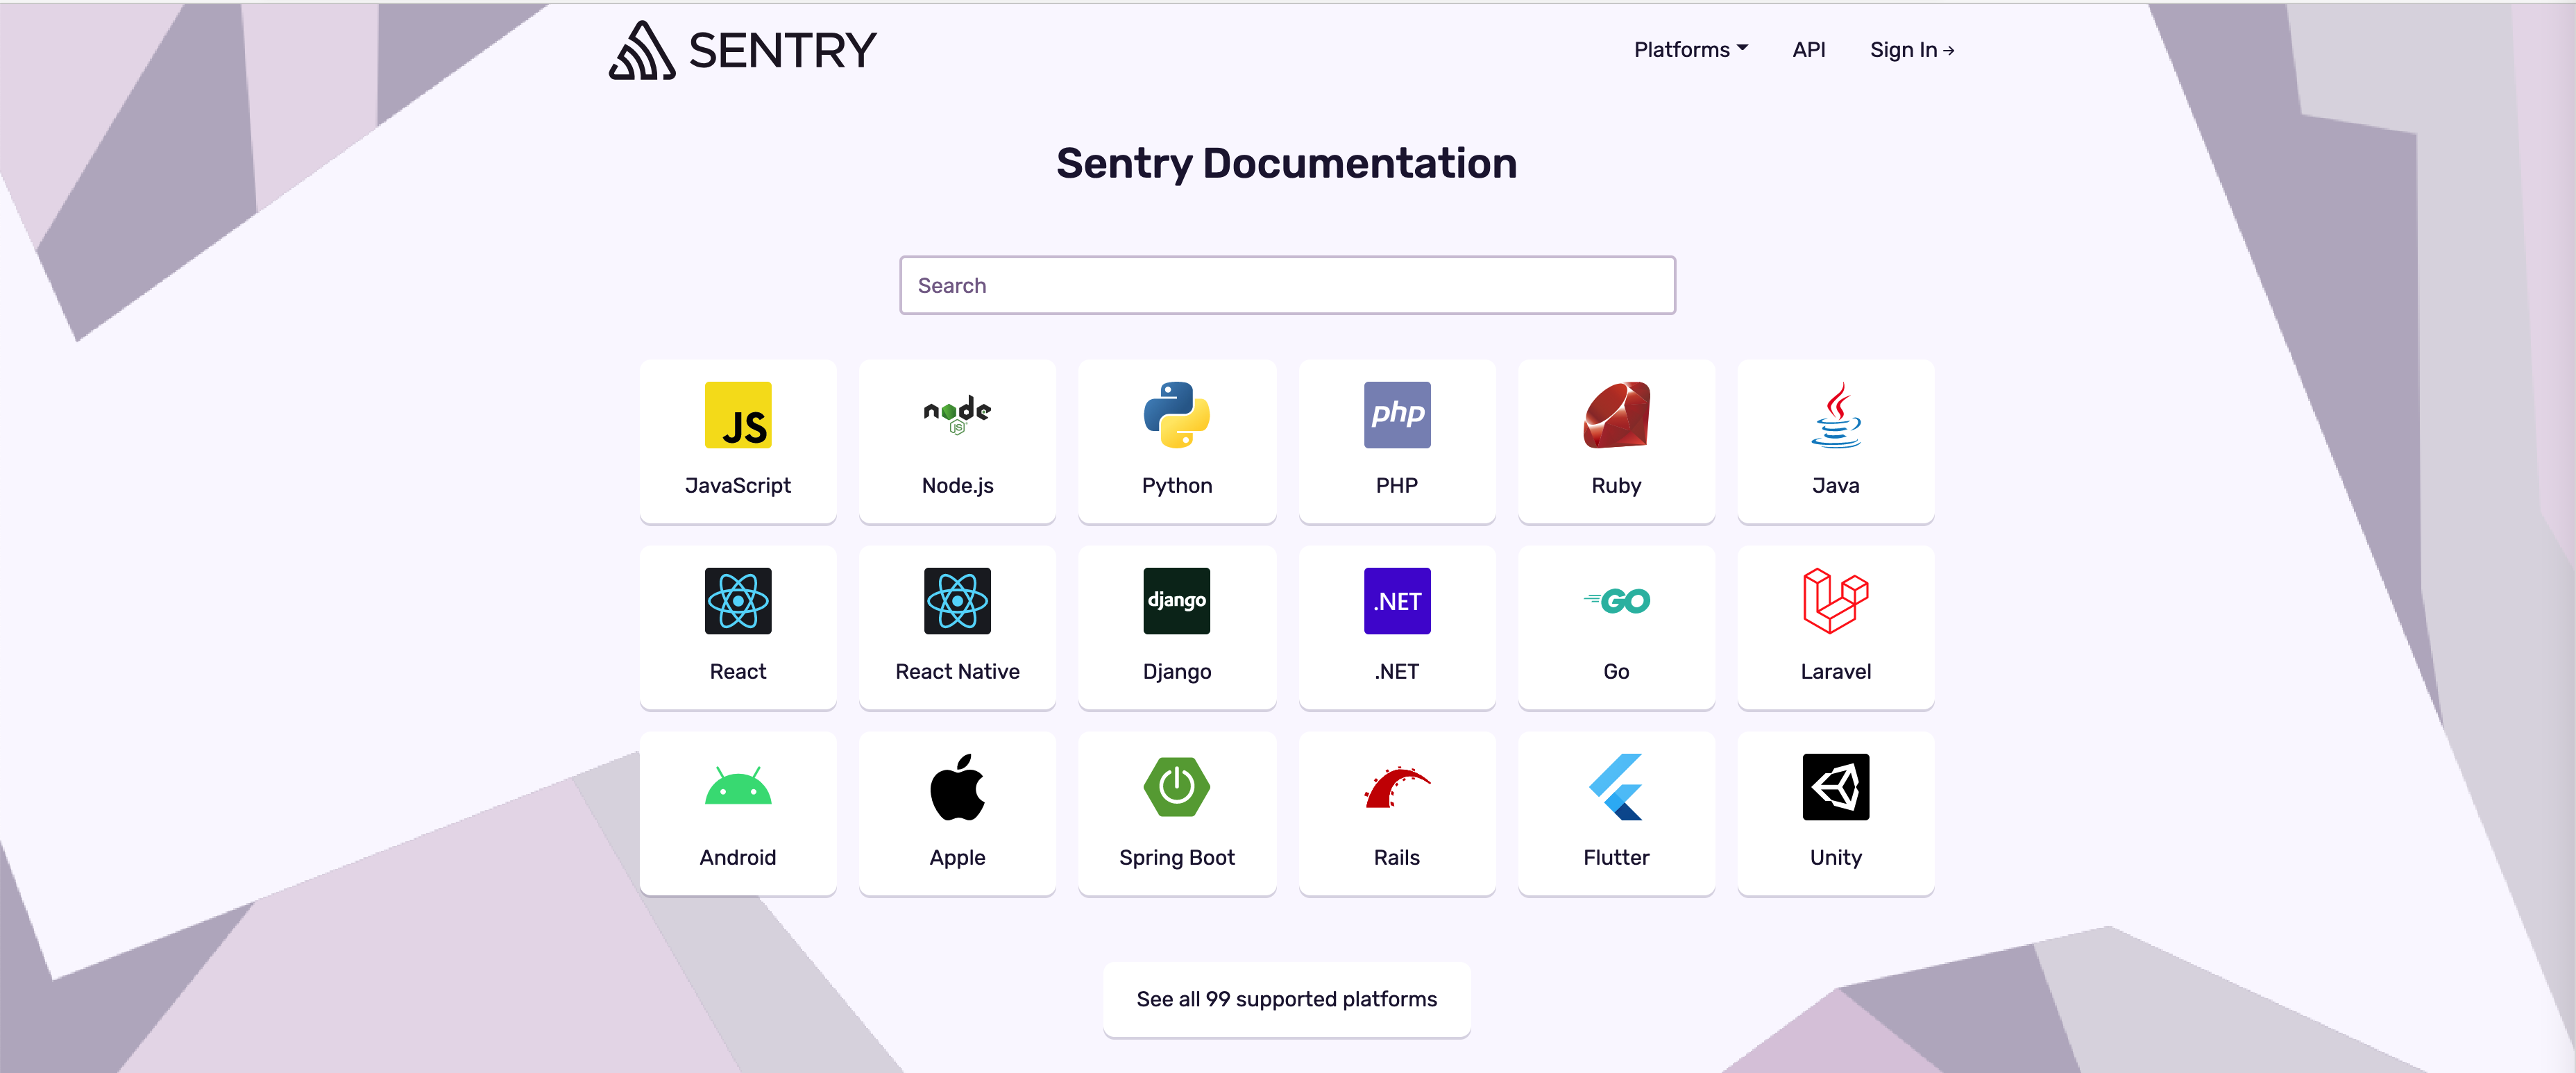Click the Python label text

tap(1177, 486)
